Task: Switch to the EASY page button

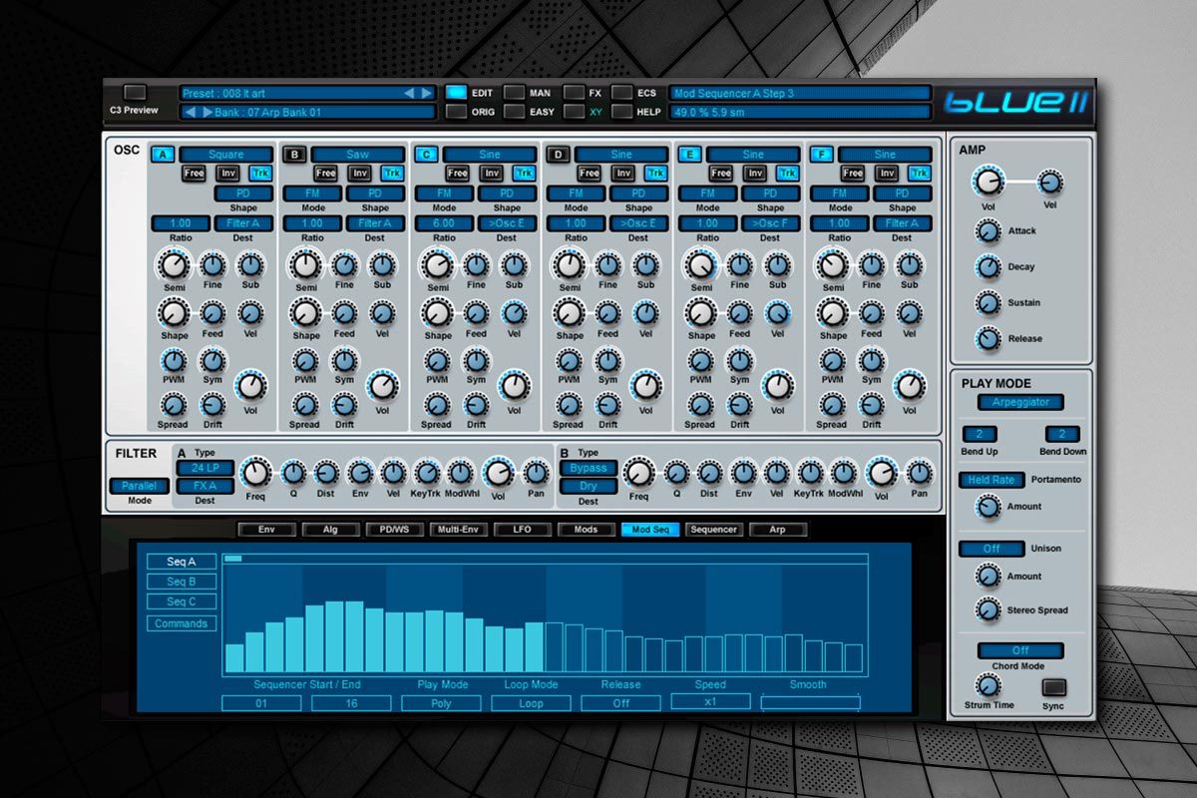Action: click(x=514, y=112)
